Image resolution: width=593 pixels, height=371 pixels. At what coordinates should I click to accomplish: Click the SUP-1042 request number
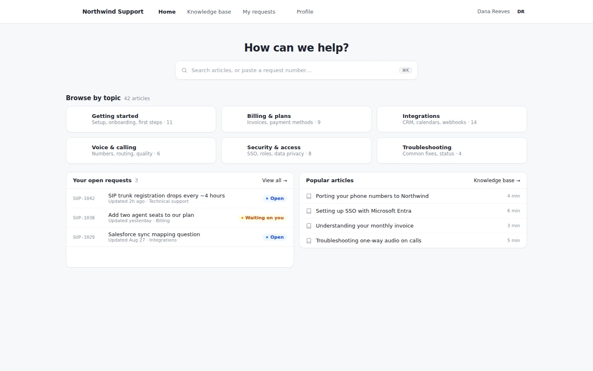click(84, 199)
